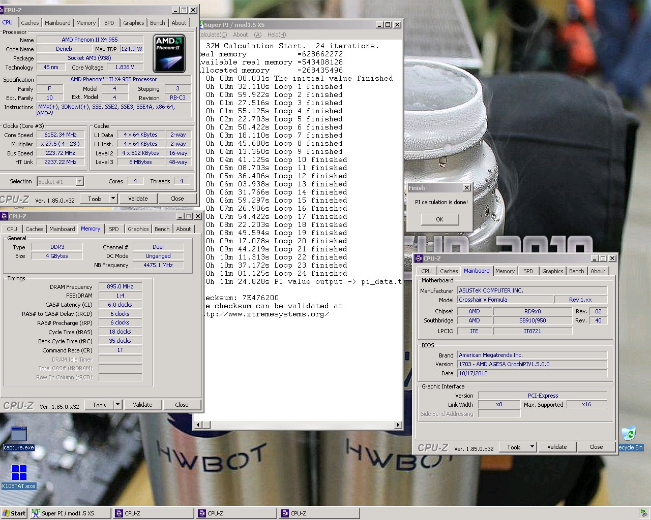Screen dimensions: 651x520
Task: Click Loop 24 finished line
Action: (277, 273)
